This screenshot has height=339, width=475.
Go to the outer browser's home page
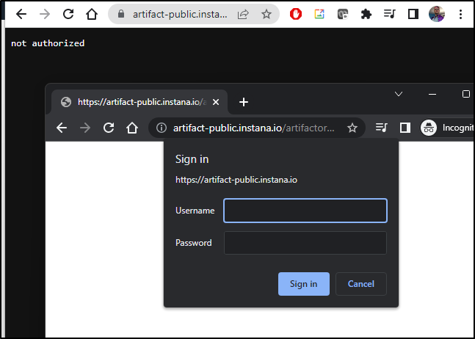pos(92,14)
